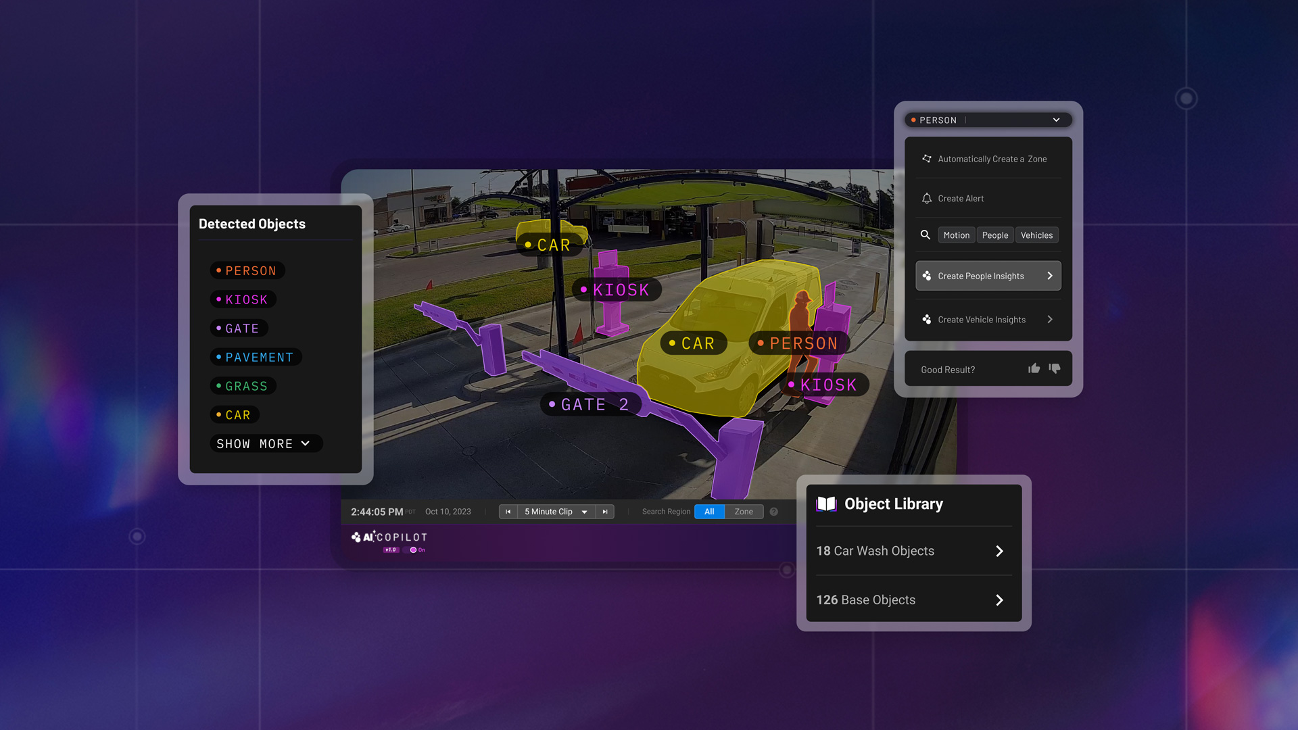Click the zone icon beside Automatically Create a Zone
The width and height of the screenshot is (1298, 730).
[x=927, y=159]
